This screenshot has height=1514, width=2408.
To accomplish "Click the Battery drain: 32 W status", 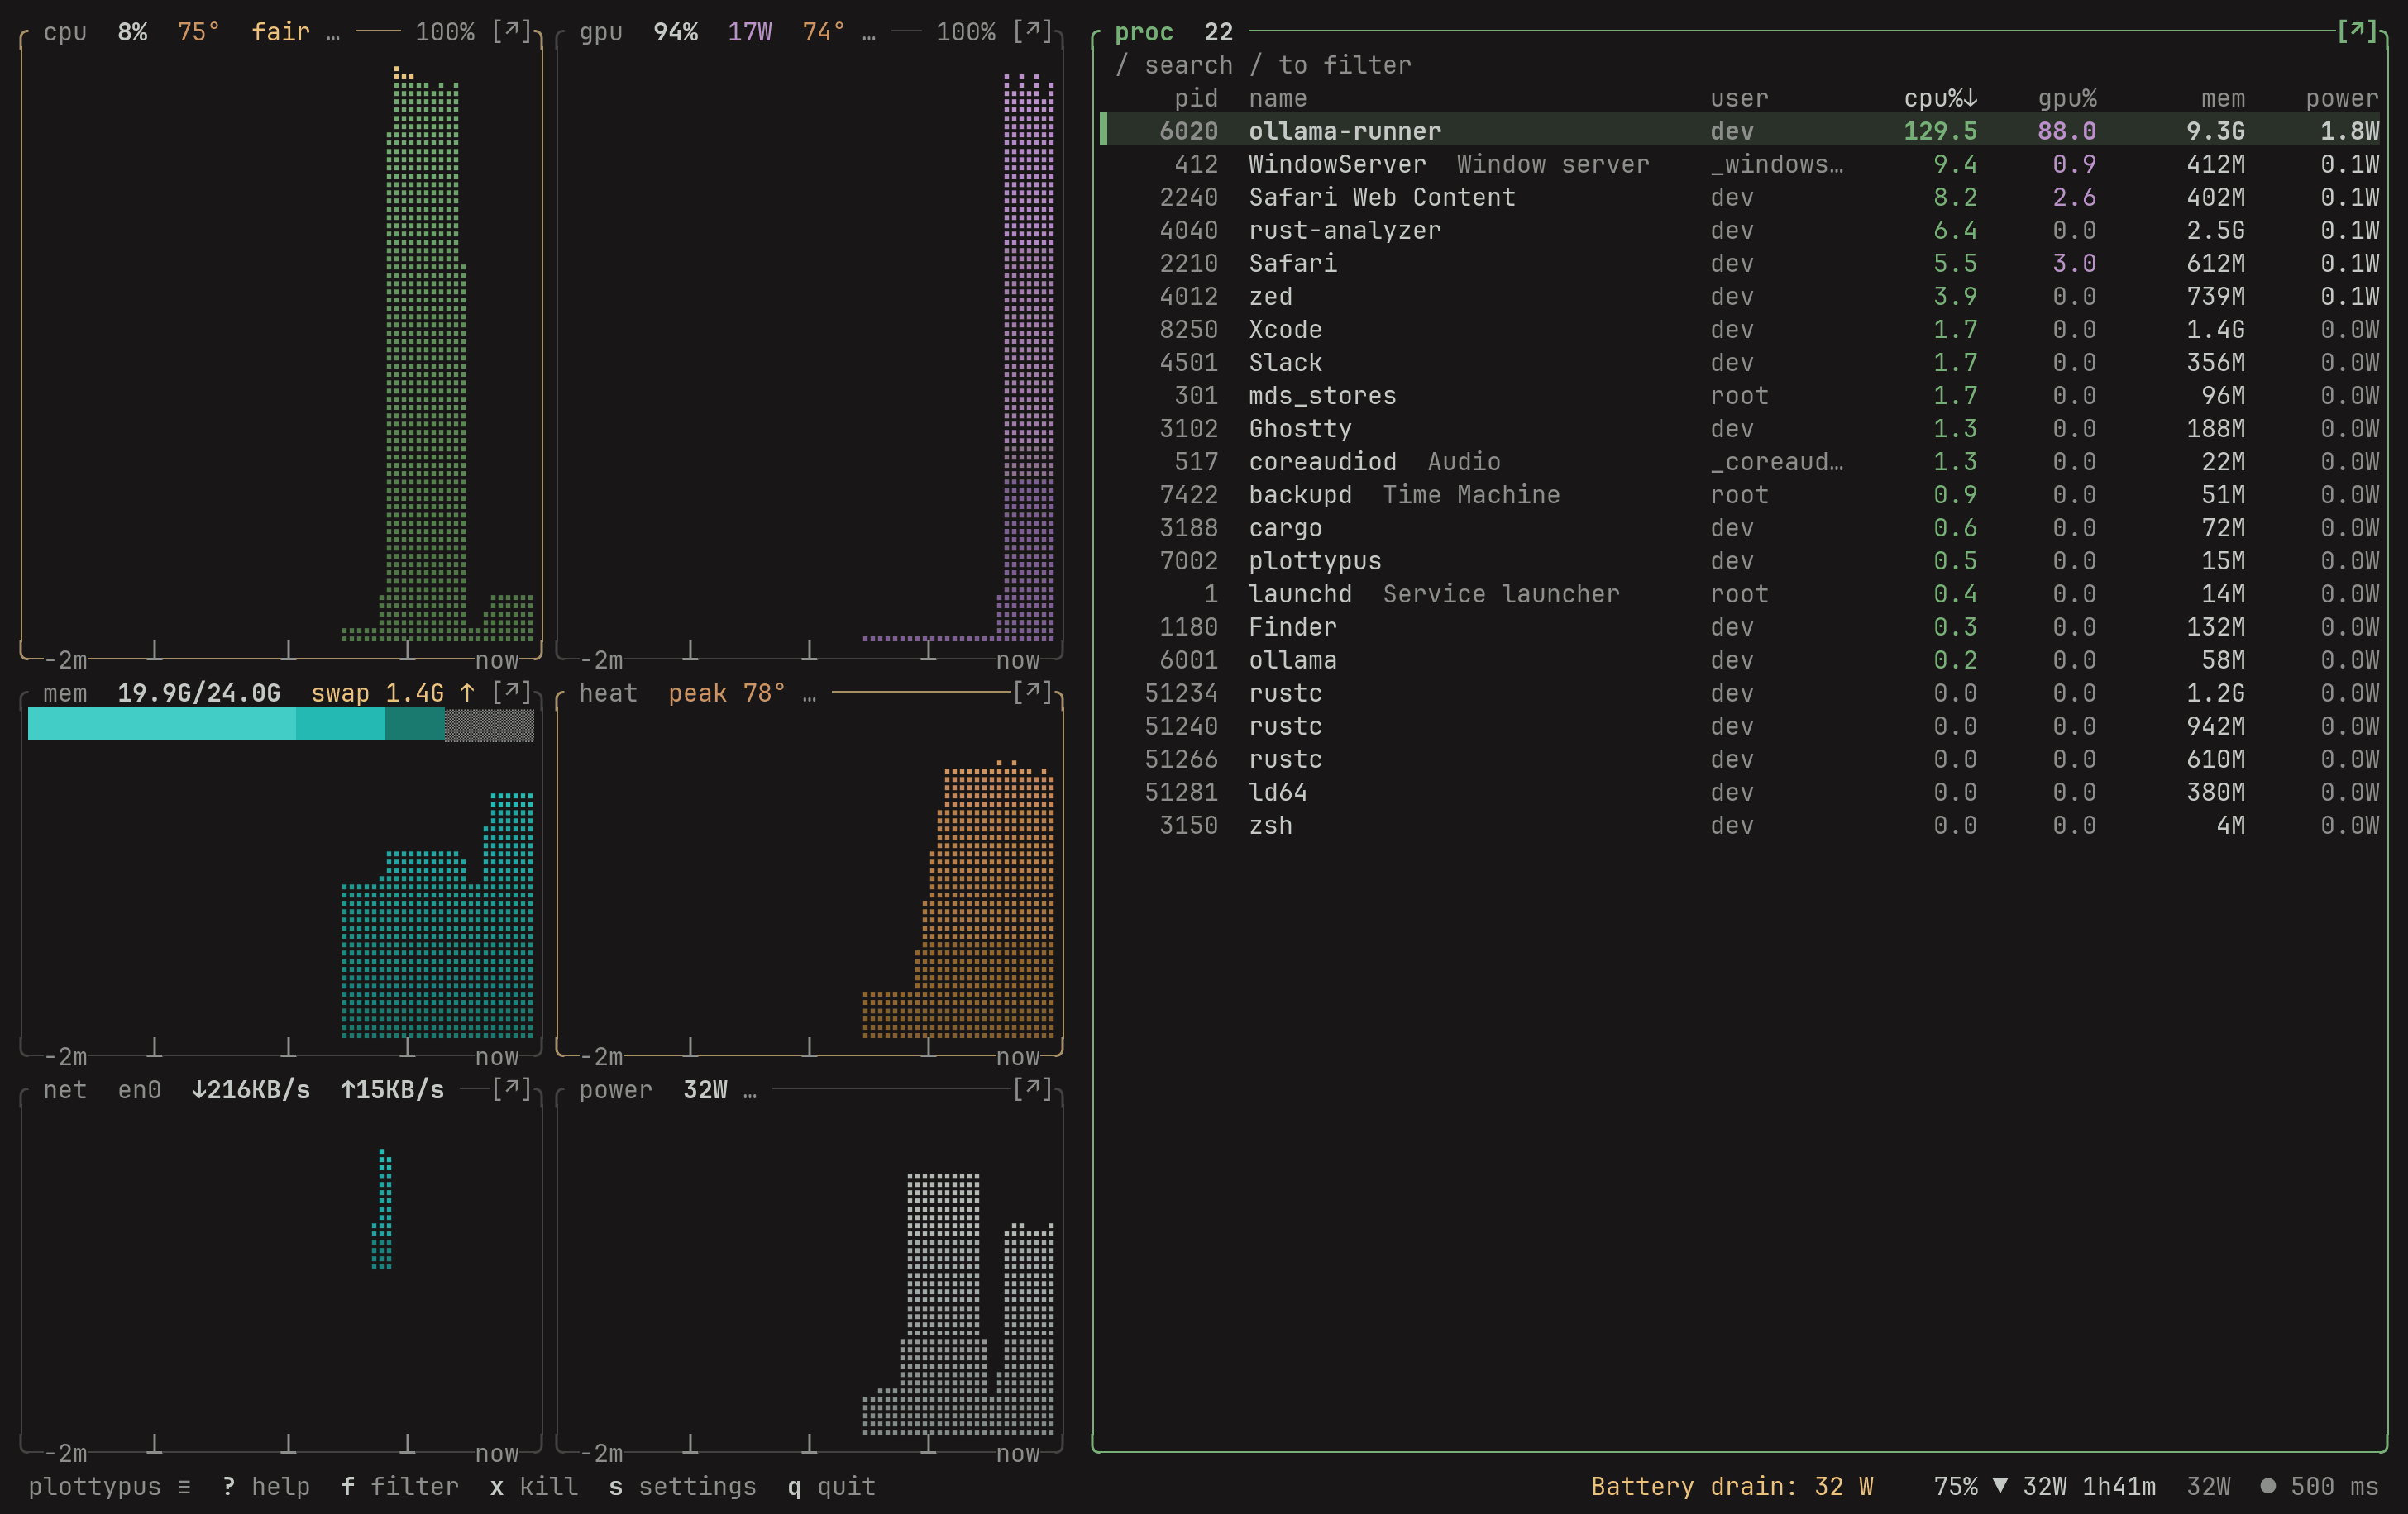I will coord(1732,1486).
